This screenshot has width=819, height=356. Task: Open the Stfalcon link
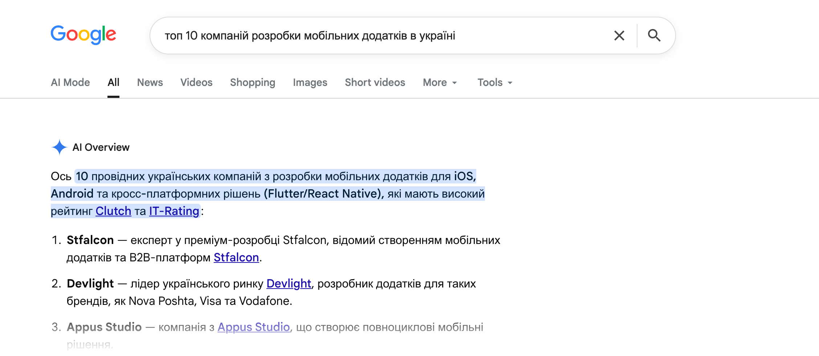tap(236, 257)
